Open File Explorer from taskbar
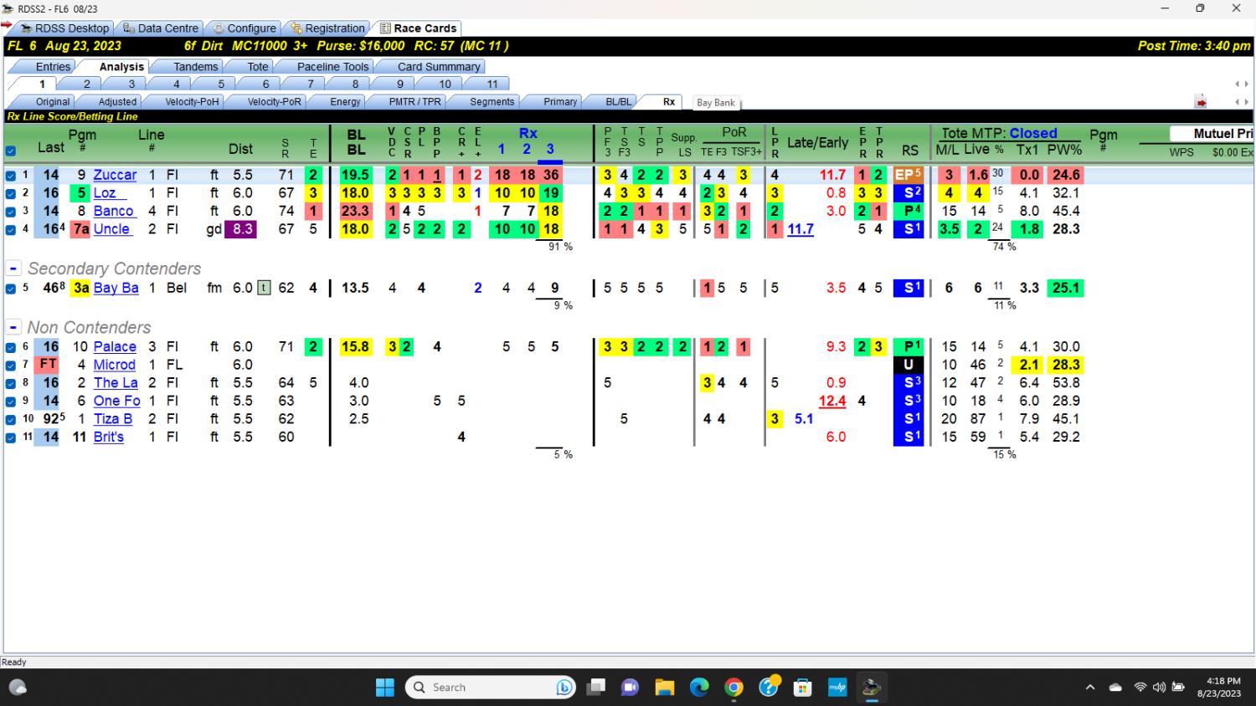Screen dimensions: 1256x706 tap(665, 688)
